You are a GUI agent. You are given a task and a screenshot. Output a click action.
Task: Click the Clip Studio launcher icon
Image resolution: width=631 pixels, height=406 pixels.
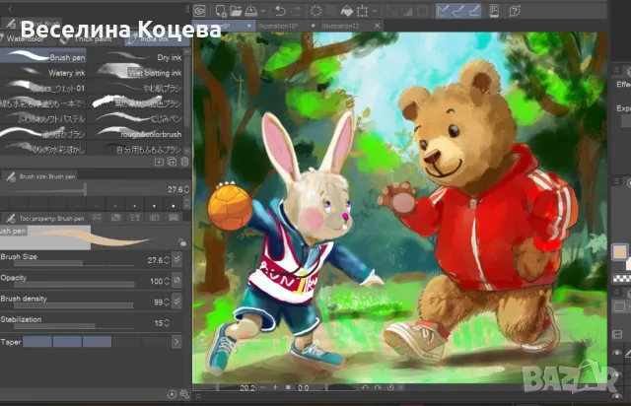click(200, 10)
